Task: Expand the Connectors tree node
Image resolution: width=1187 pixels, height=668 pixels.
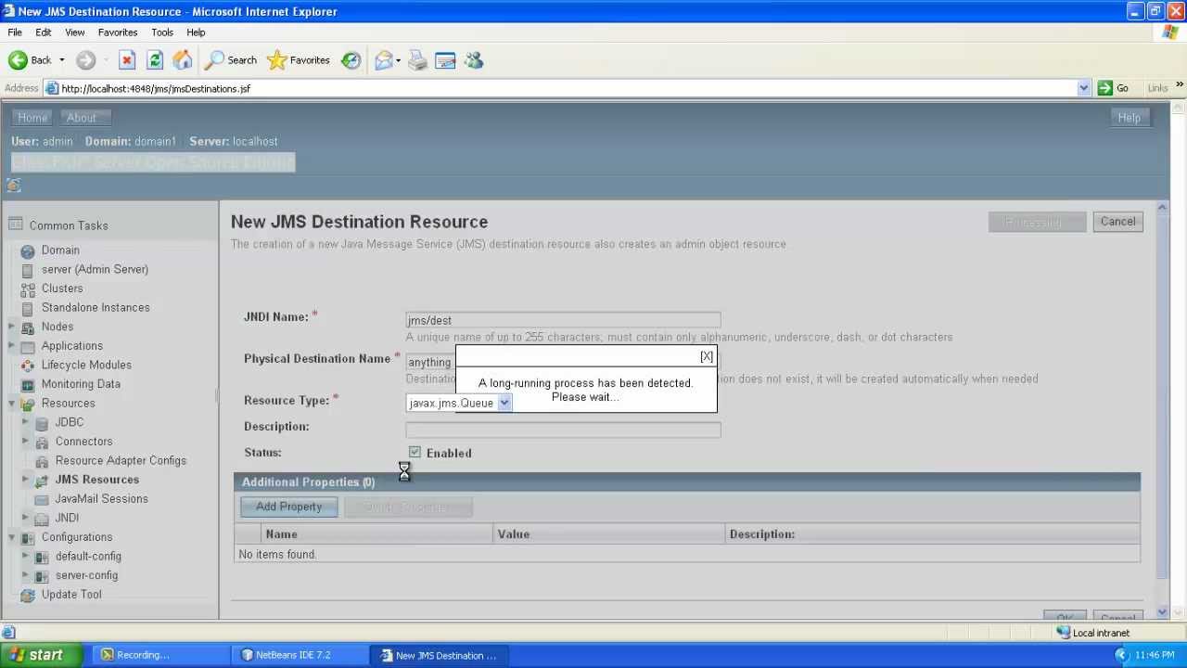Action: tap(26, 441)
